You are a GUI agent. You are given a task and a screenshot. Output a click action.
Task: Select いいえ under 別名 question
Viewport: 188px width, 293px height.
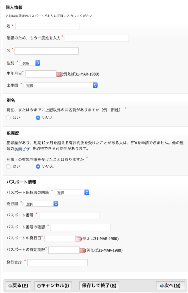[x=38, y=118]
